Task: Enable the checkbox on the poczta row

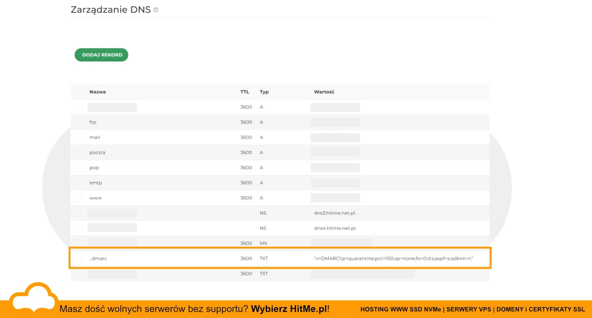Action: 78,152
